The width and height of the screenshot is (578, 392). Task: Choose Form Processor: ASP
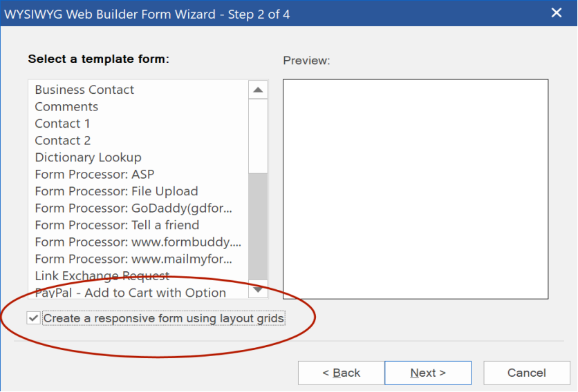(94, 175)
